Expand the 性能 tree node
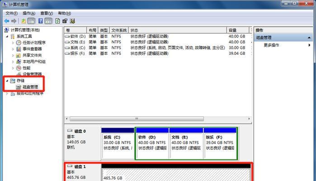This screenshot has height=181, width=316. [x=13, y=68]
